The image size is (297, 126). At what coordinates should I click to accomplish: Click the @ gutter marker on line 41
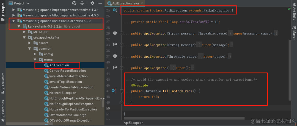115,68
